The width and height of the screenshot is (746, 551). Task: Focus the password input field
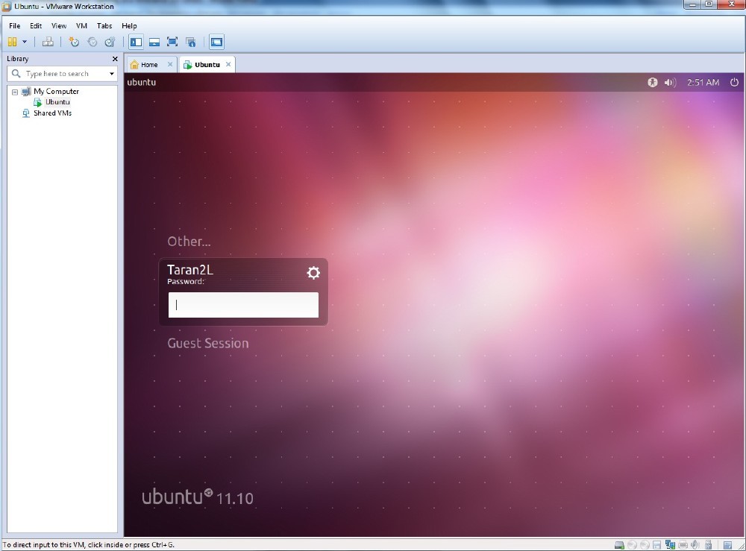pos(243,305)
